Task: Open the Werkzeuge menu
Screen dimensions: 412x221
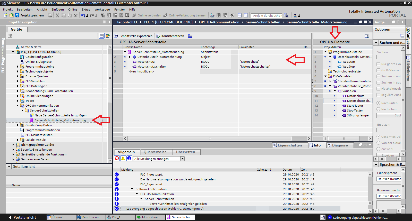Action: pyautogui.click(x=102, y=10)
